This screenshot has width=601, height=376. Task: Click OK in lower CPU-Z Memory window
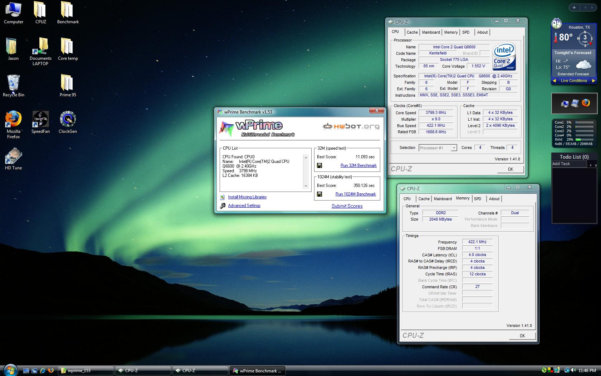pyautogui.click(x=522, y=336)
